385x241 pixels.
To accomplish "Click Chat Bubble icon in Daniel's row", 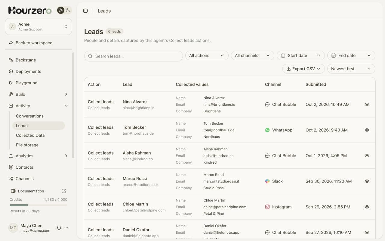I will click(x=267, y=233).
